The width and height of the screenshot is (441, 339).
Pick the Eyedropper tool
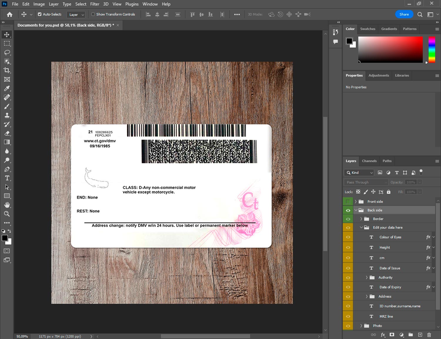point(7,88)
